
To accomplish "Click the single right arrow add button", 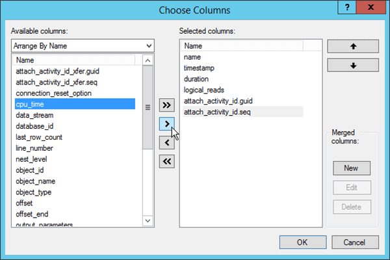I will click(167, 123).
